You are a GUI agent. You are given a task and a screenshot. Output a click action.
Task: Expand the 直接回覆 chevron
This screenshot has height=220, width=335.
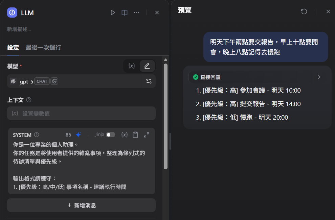[319, 77]
